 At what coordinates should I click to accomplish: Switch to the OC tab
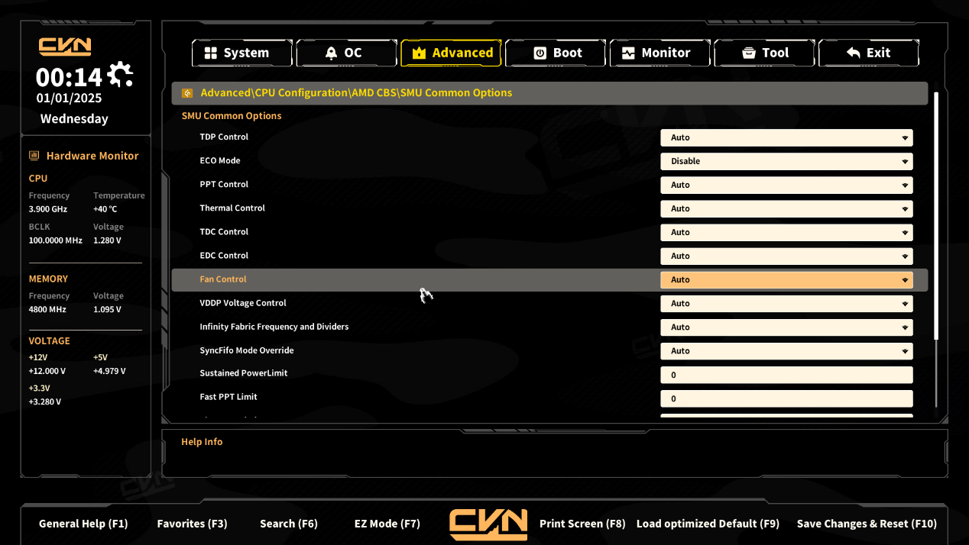[346, 53]
